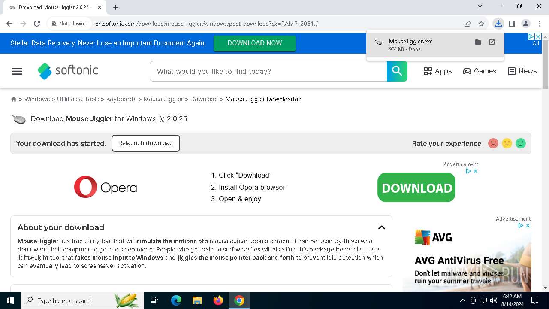Open a new browser tab
549x309 pixels.
[116, 7]
